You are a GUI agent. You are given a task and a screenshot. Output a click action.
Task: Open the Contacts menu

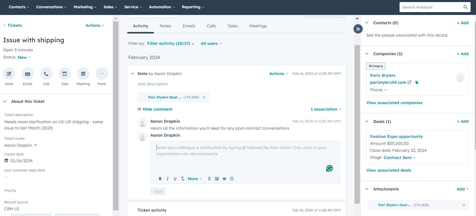[x=19, y=7]
